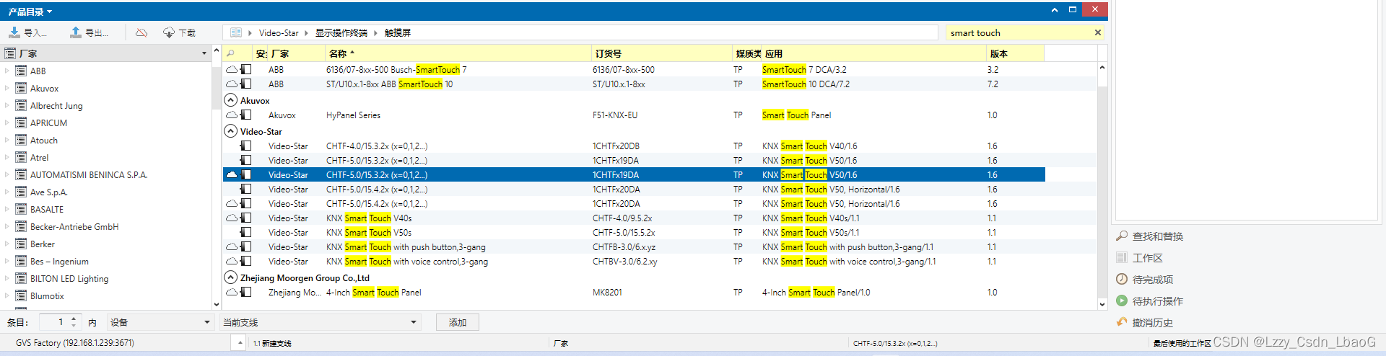Click the 显示操作终端 breadcrumb item
Image resolution: width=1386 pixels, height=356 pixels.
pyautogui.click(x=341, y=33)
